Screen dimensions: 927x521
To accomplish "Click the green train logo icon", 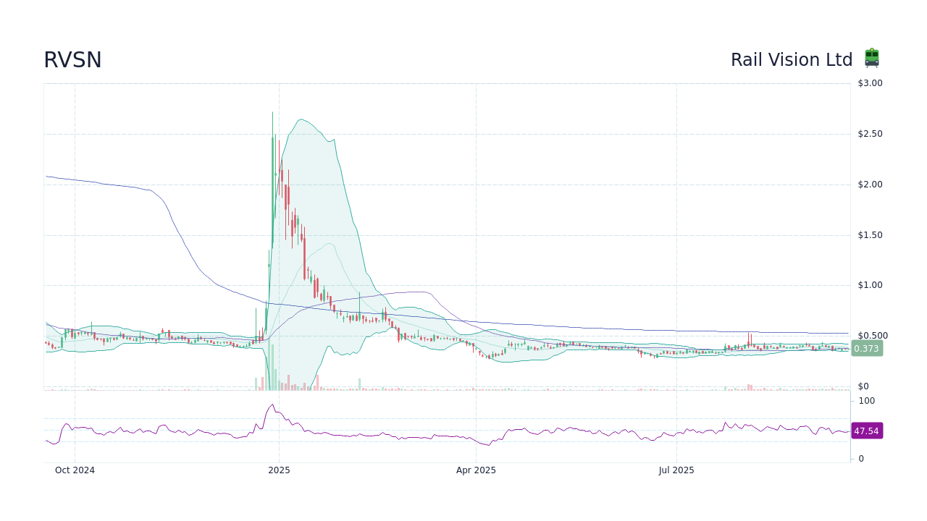I will (x=871, y=57).
